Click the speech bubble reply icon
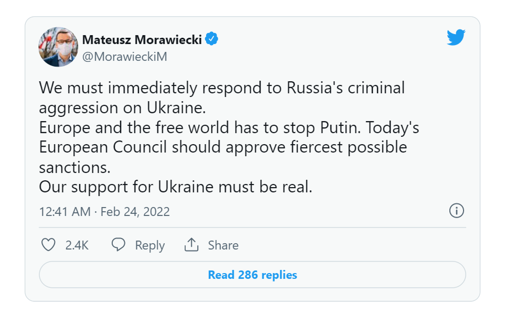The image size is (506, 326). [119, 244]
